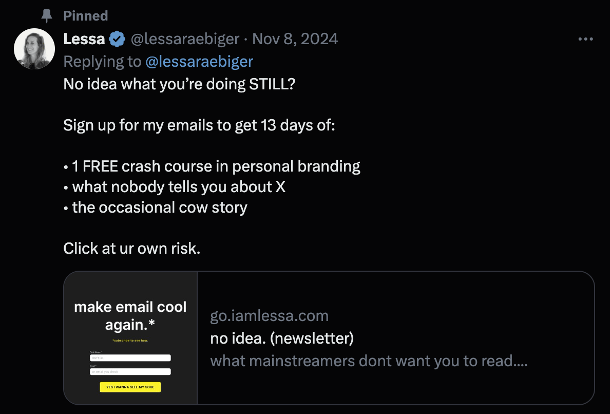Click the Pinned label text
610x414 pixels.
click(x=86, y=15)
